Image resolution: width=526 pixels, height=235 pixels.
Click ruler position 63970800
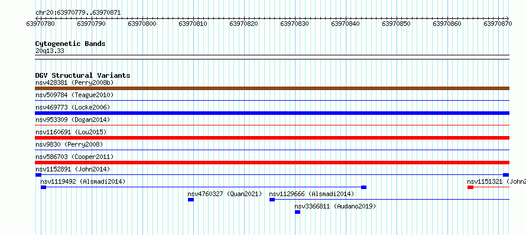[142, 24]
